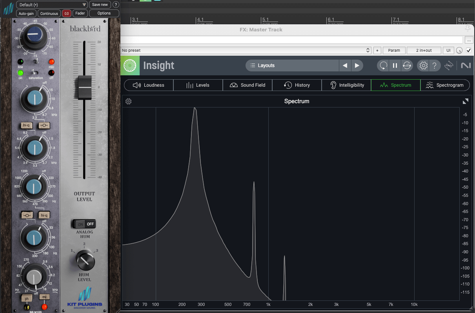The image size is (475, 313).
Task: Click the Hum Level knob
Action: (84, 260)
